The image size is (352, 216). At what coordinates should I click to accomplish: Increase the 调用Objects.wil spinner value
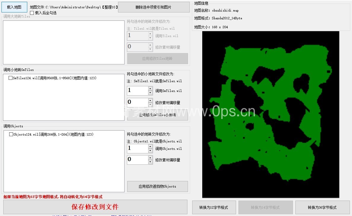click(150, 147)
